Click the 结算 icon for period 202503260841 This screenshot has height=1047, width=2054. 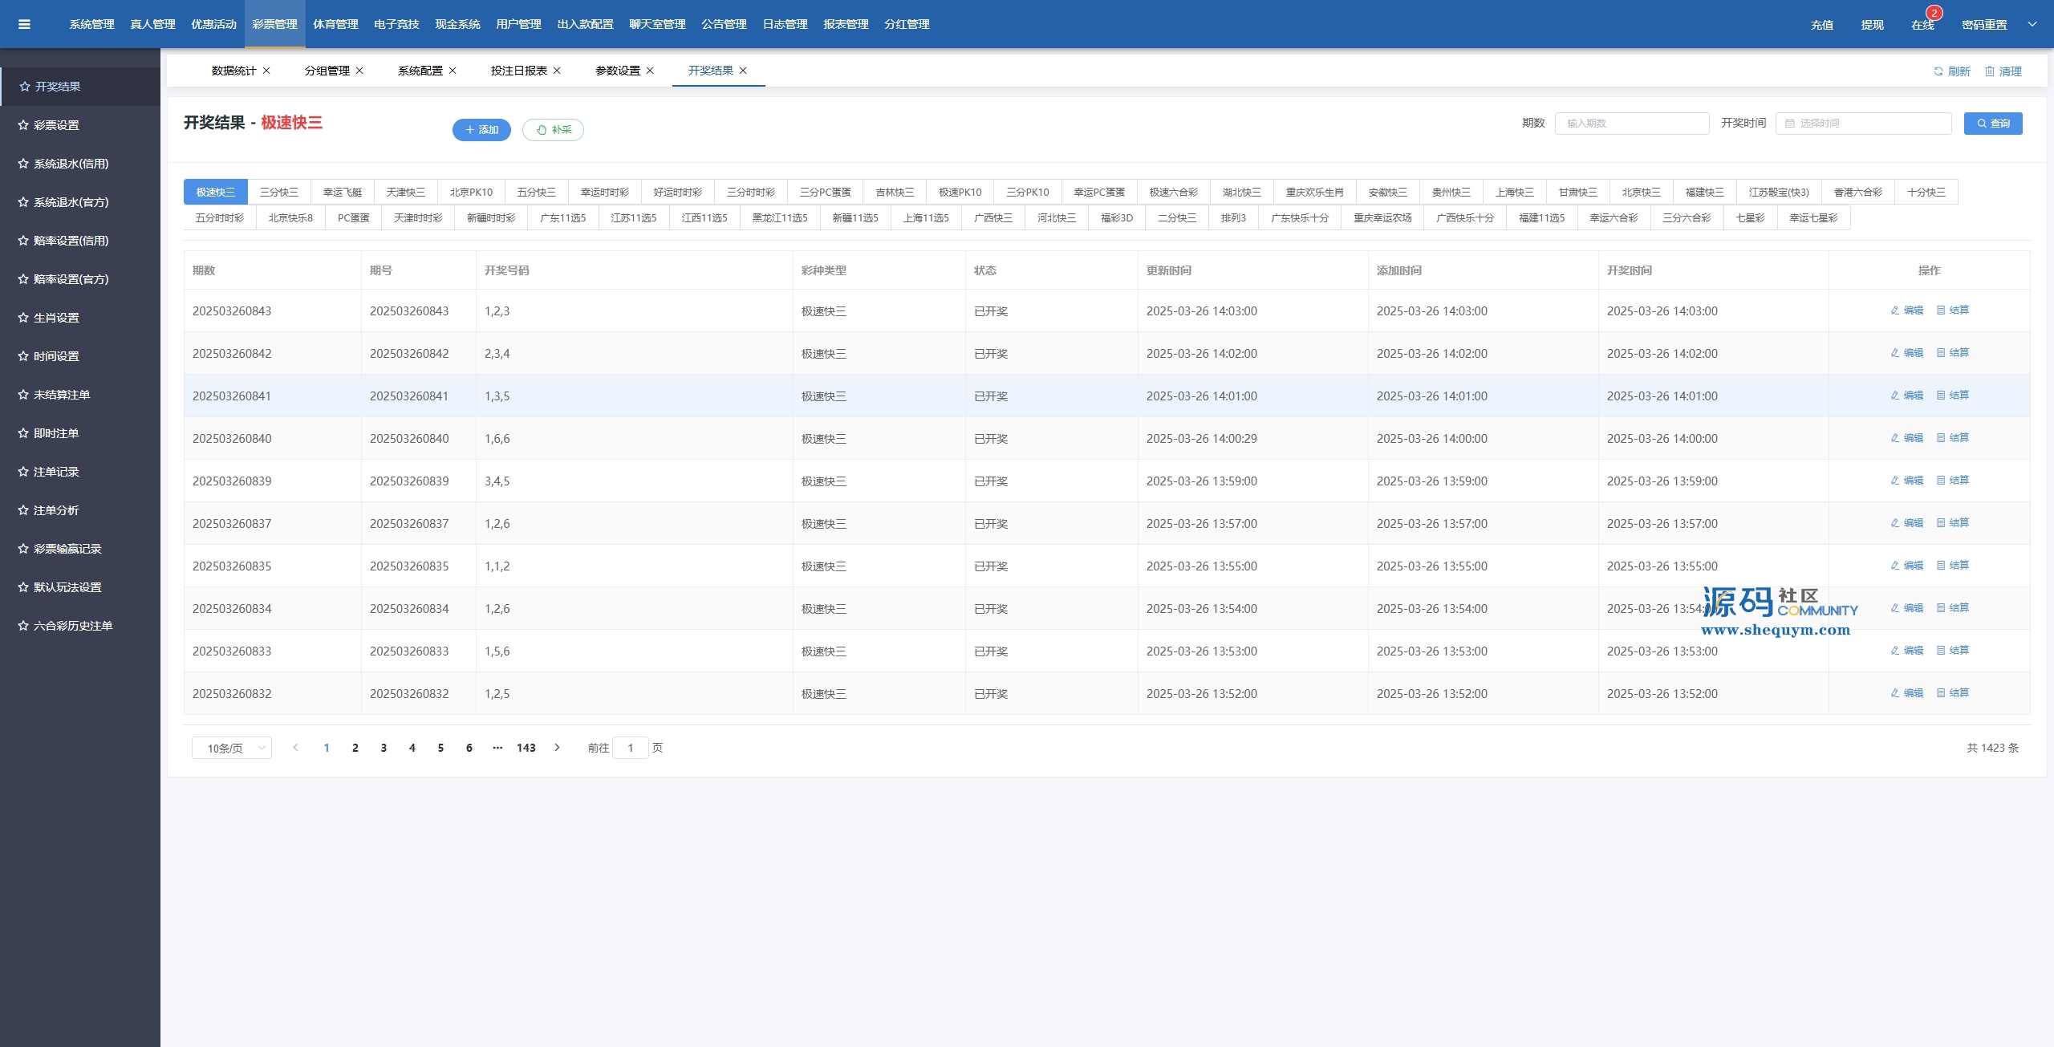point(1941,396)
